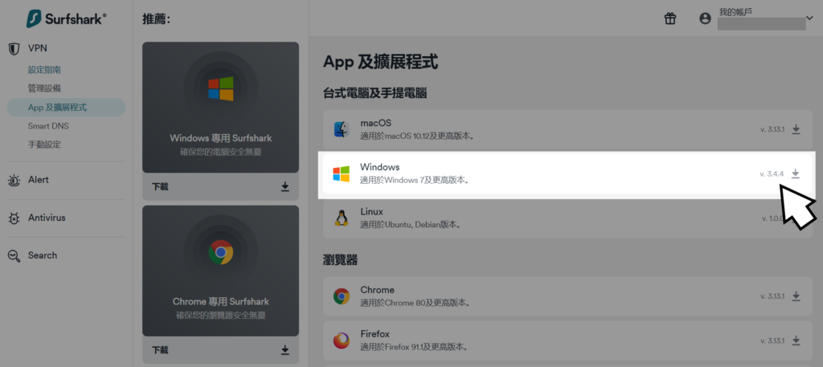Open the Alert menu label
This screenshot has width=823, height=367.
[x=39, y=180]
